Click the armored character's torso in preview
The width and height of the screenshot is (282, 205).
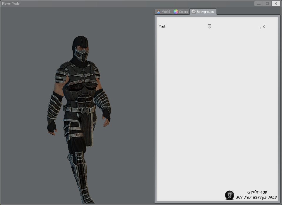click(80, 88)
